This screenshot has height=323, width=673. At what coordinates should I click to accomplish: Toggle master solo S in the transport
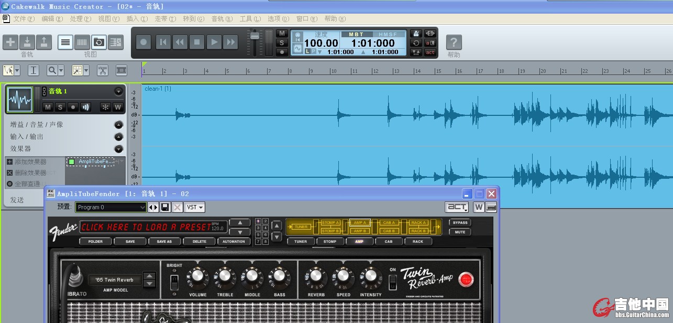[x=282, y=42]
